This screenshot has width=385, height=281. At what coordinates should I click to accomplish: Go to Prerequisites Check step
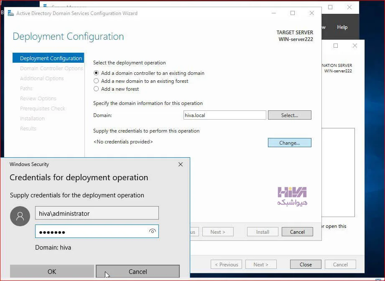pos(43,109)
